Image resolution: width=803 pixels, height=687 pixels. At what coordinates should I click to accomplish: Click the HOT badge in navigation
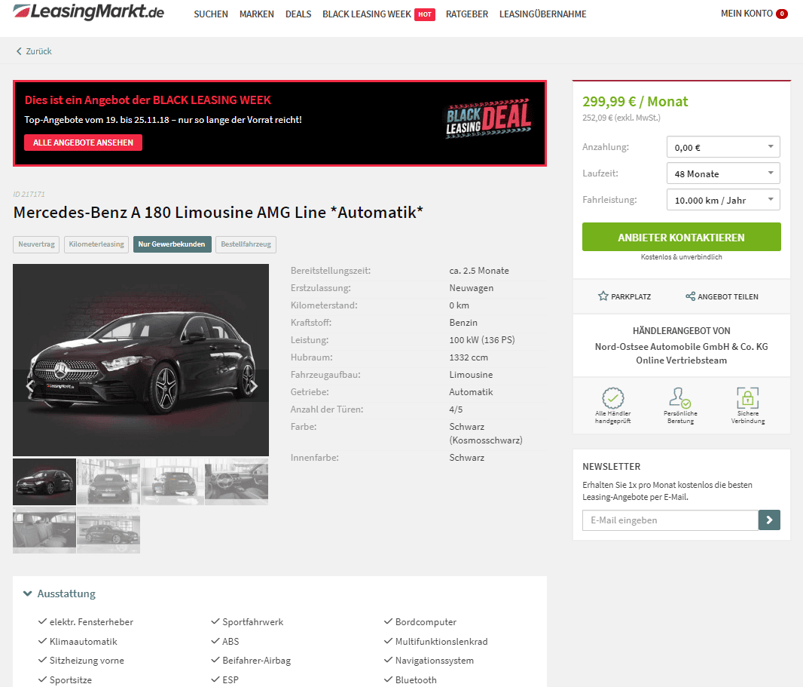[x=425, y=14]
